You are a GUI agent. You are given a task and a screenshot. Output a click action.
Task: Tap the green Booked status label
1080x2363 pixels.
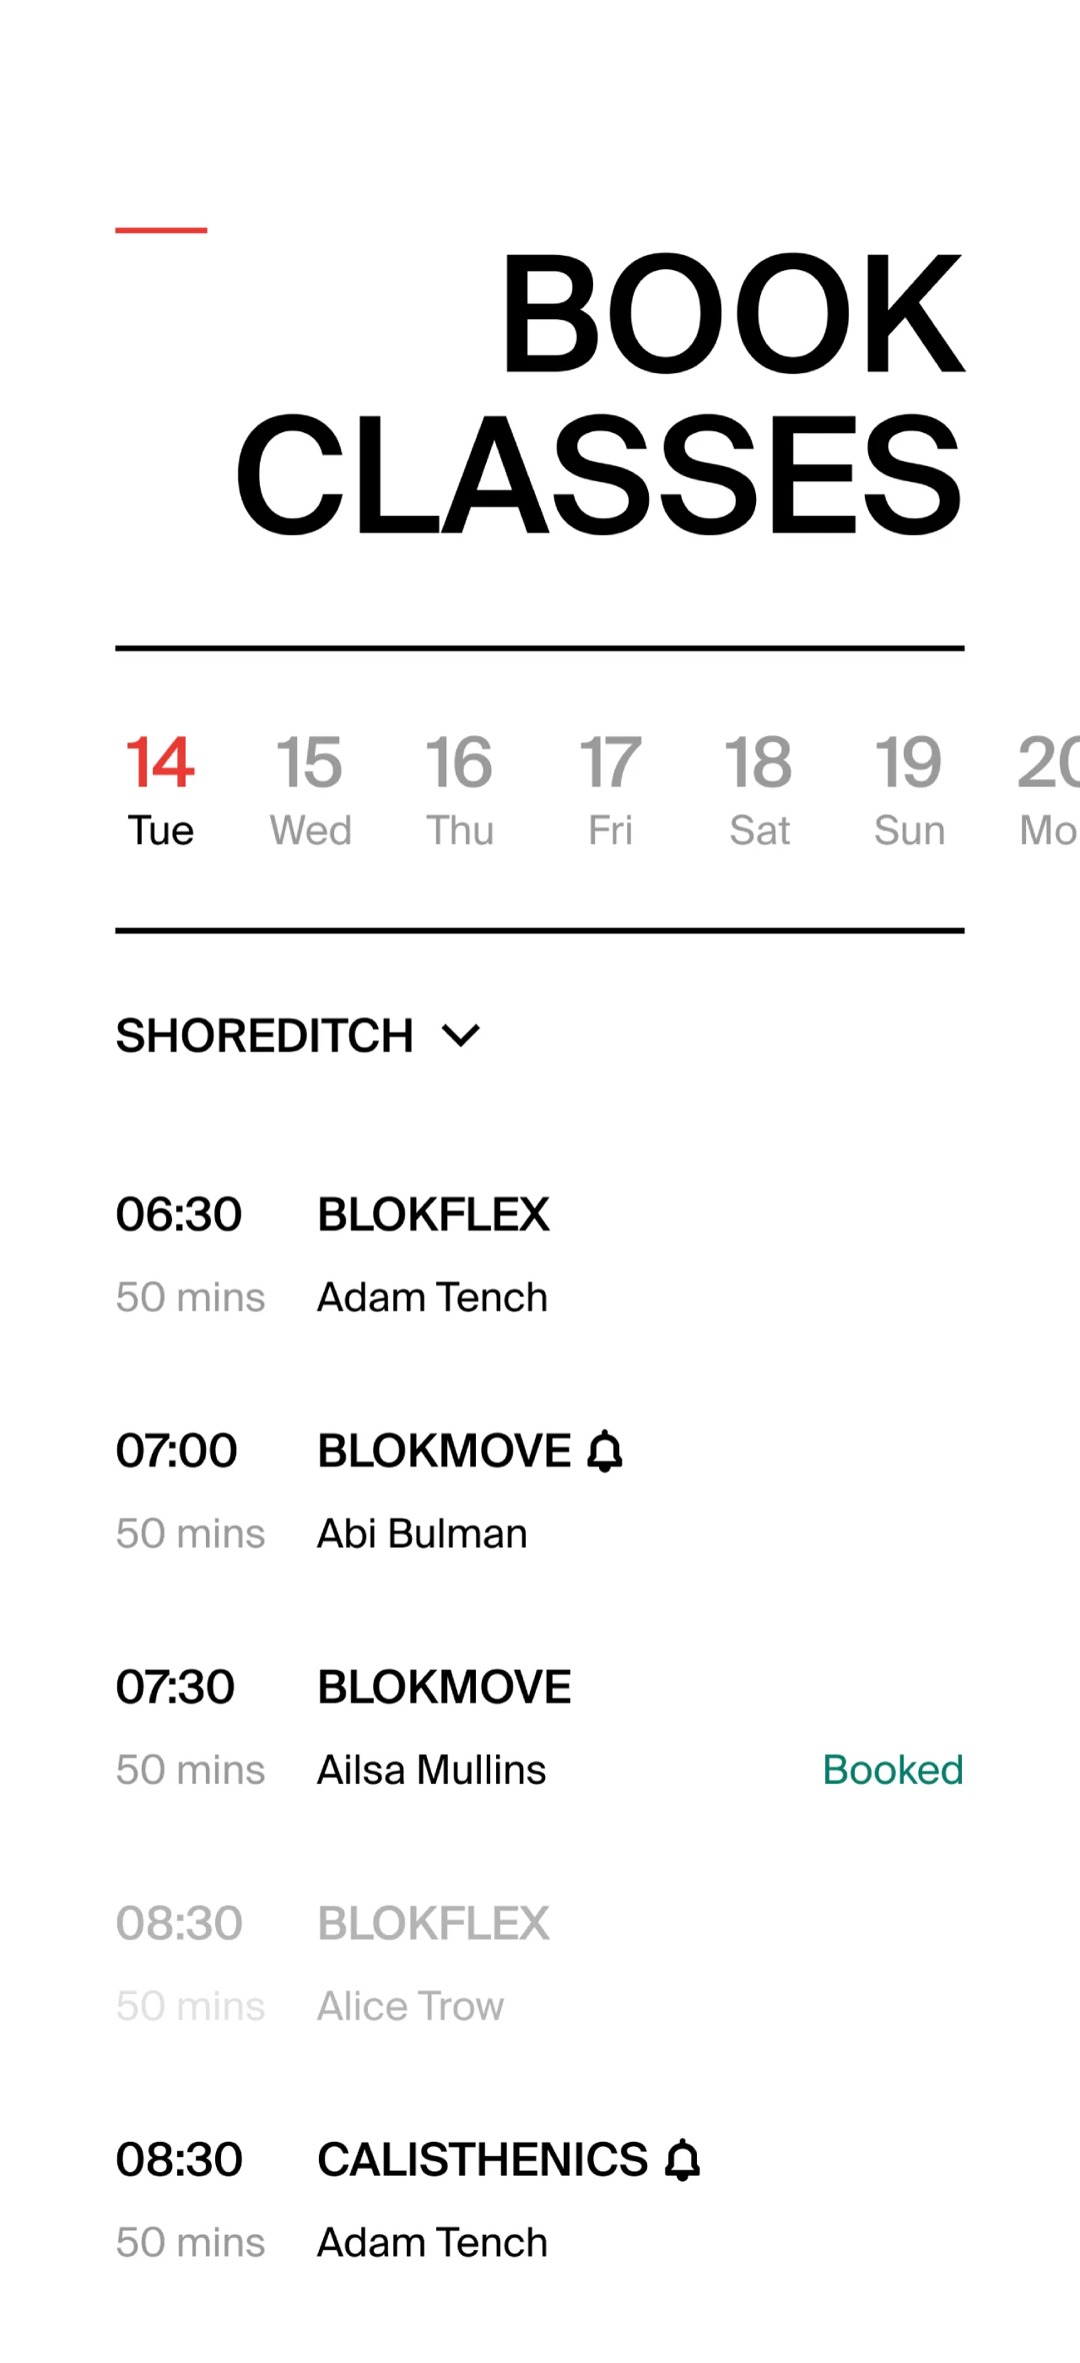(x=892, y=1770)
